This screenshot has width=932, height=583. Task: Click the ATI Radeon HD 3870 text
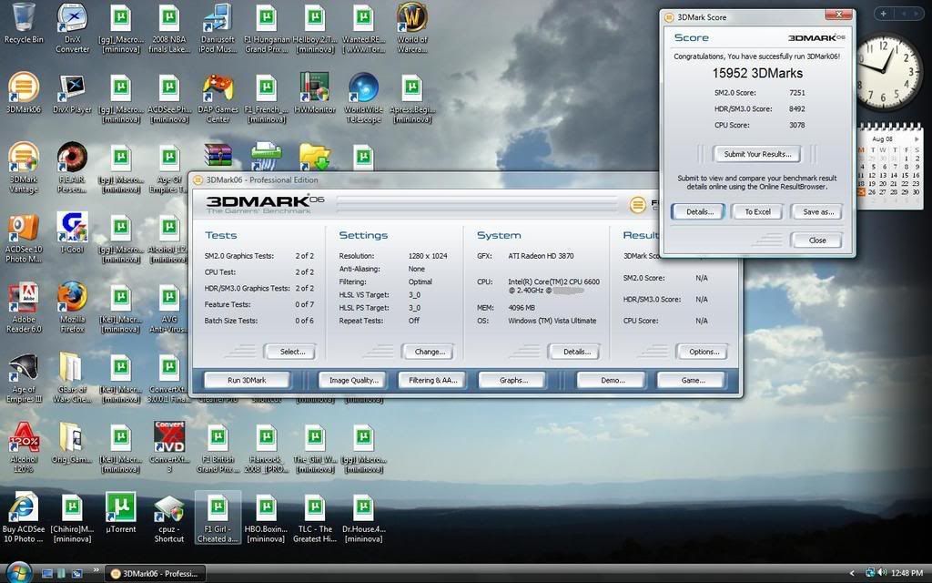(541, 256)
